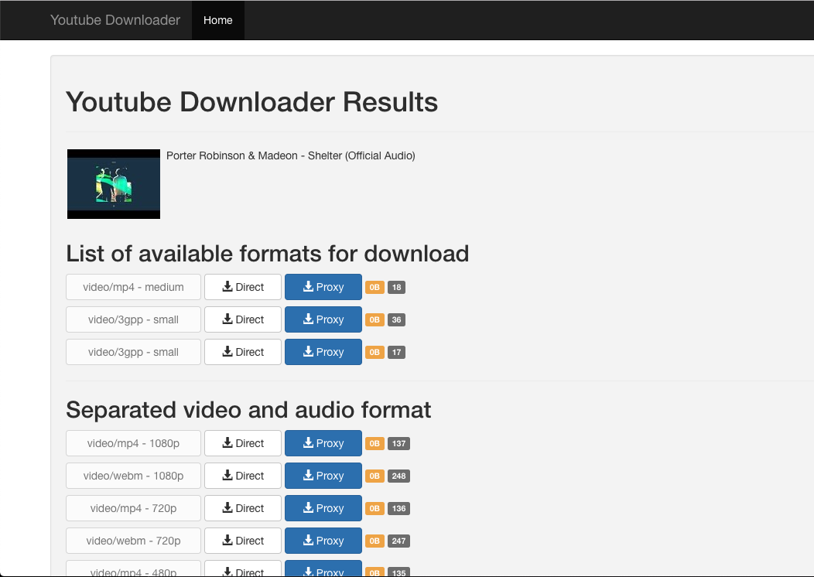Click the download icon on Direct for video/mp4 - 1080p
Screen dimensions: 814x577
click(229, 442)
